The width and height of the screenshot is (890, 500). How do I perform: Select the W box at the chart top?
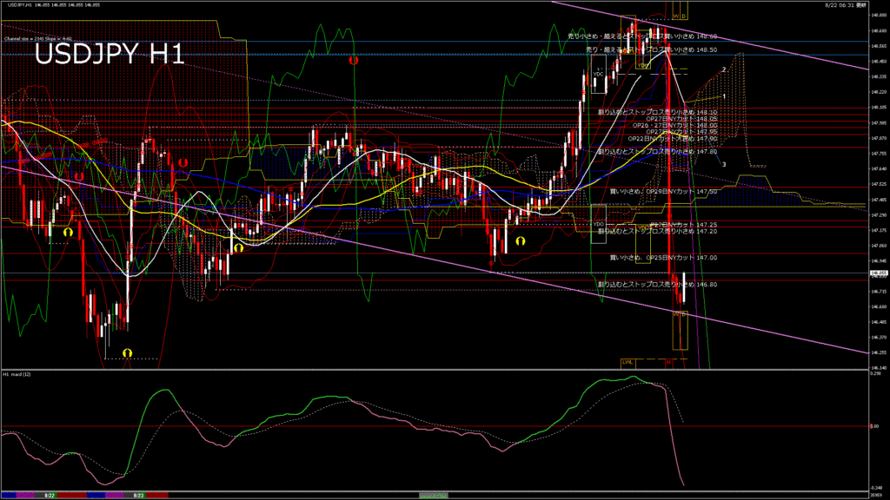(x=676, y=16)
